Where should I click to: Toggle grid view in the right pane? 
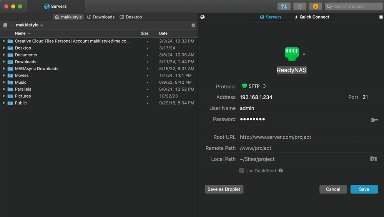[x=381, y=17]
